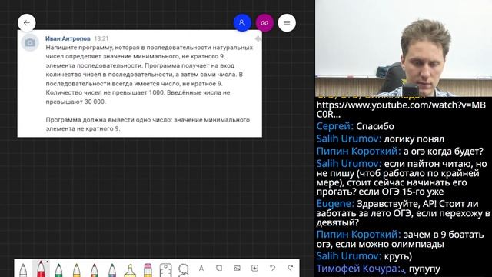
Task: Undo the last action
Action: (x=272, y=268)
